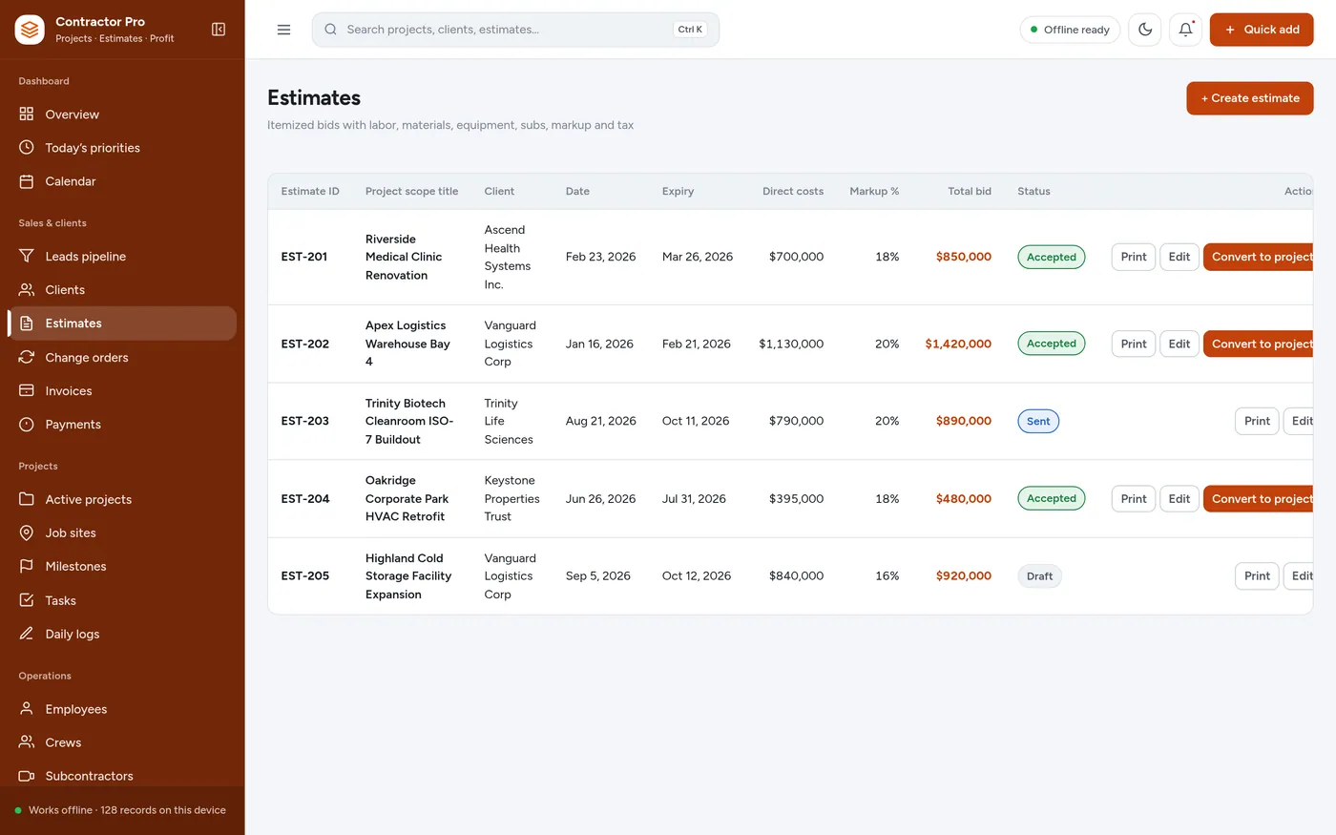The image size is (1336, 835).
Task: Click Payments dollar icon
Action: [27, 425]
